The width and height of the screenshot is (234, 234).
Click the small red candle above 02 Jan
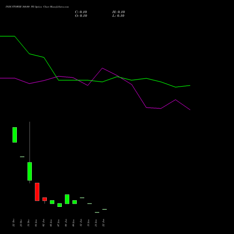pyautogui.click(x=44, y=199)
